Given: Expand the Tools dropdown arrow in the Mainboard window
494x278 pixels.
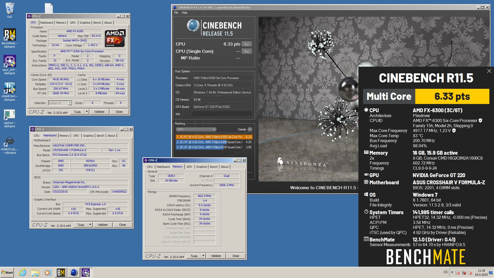Looking at the screenshot, I should (x=90, y=225).
